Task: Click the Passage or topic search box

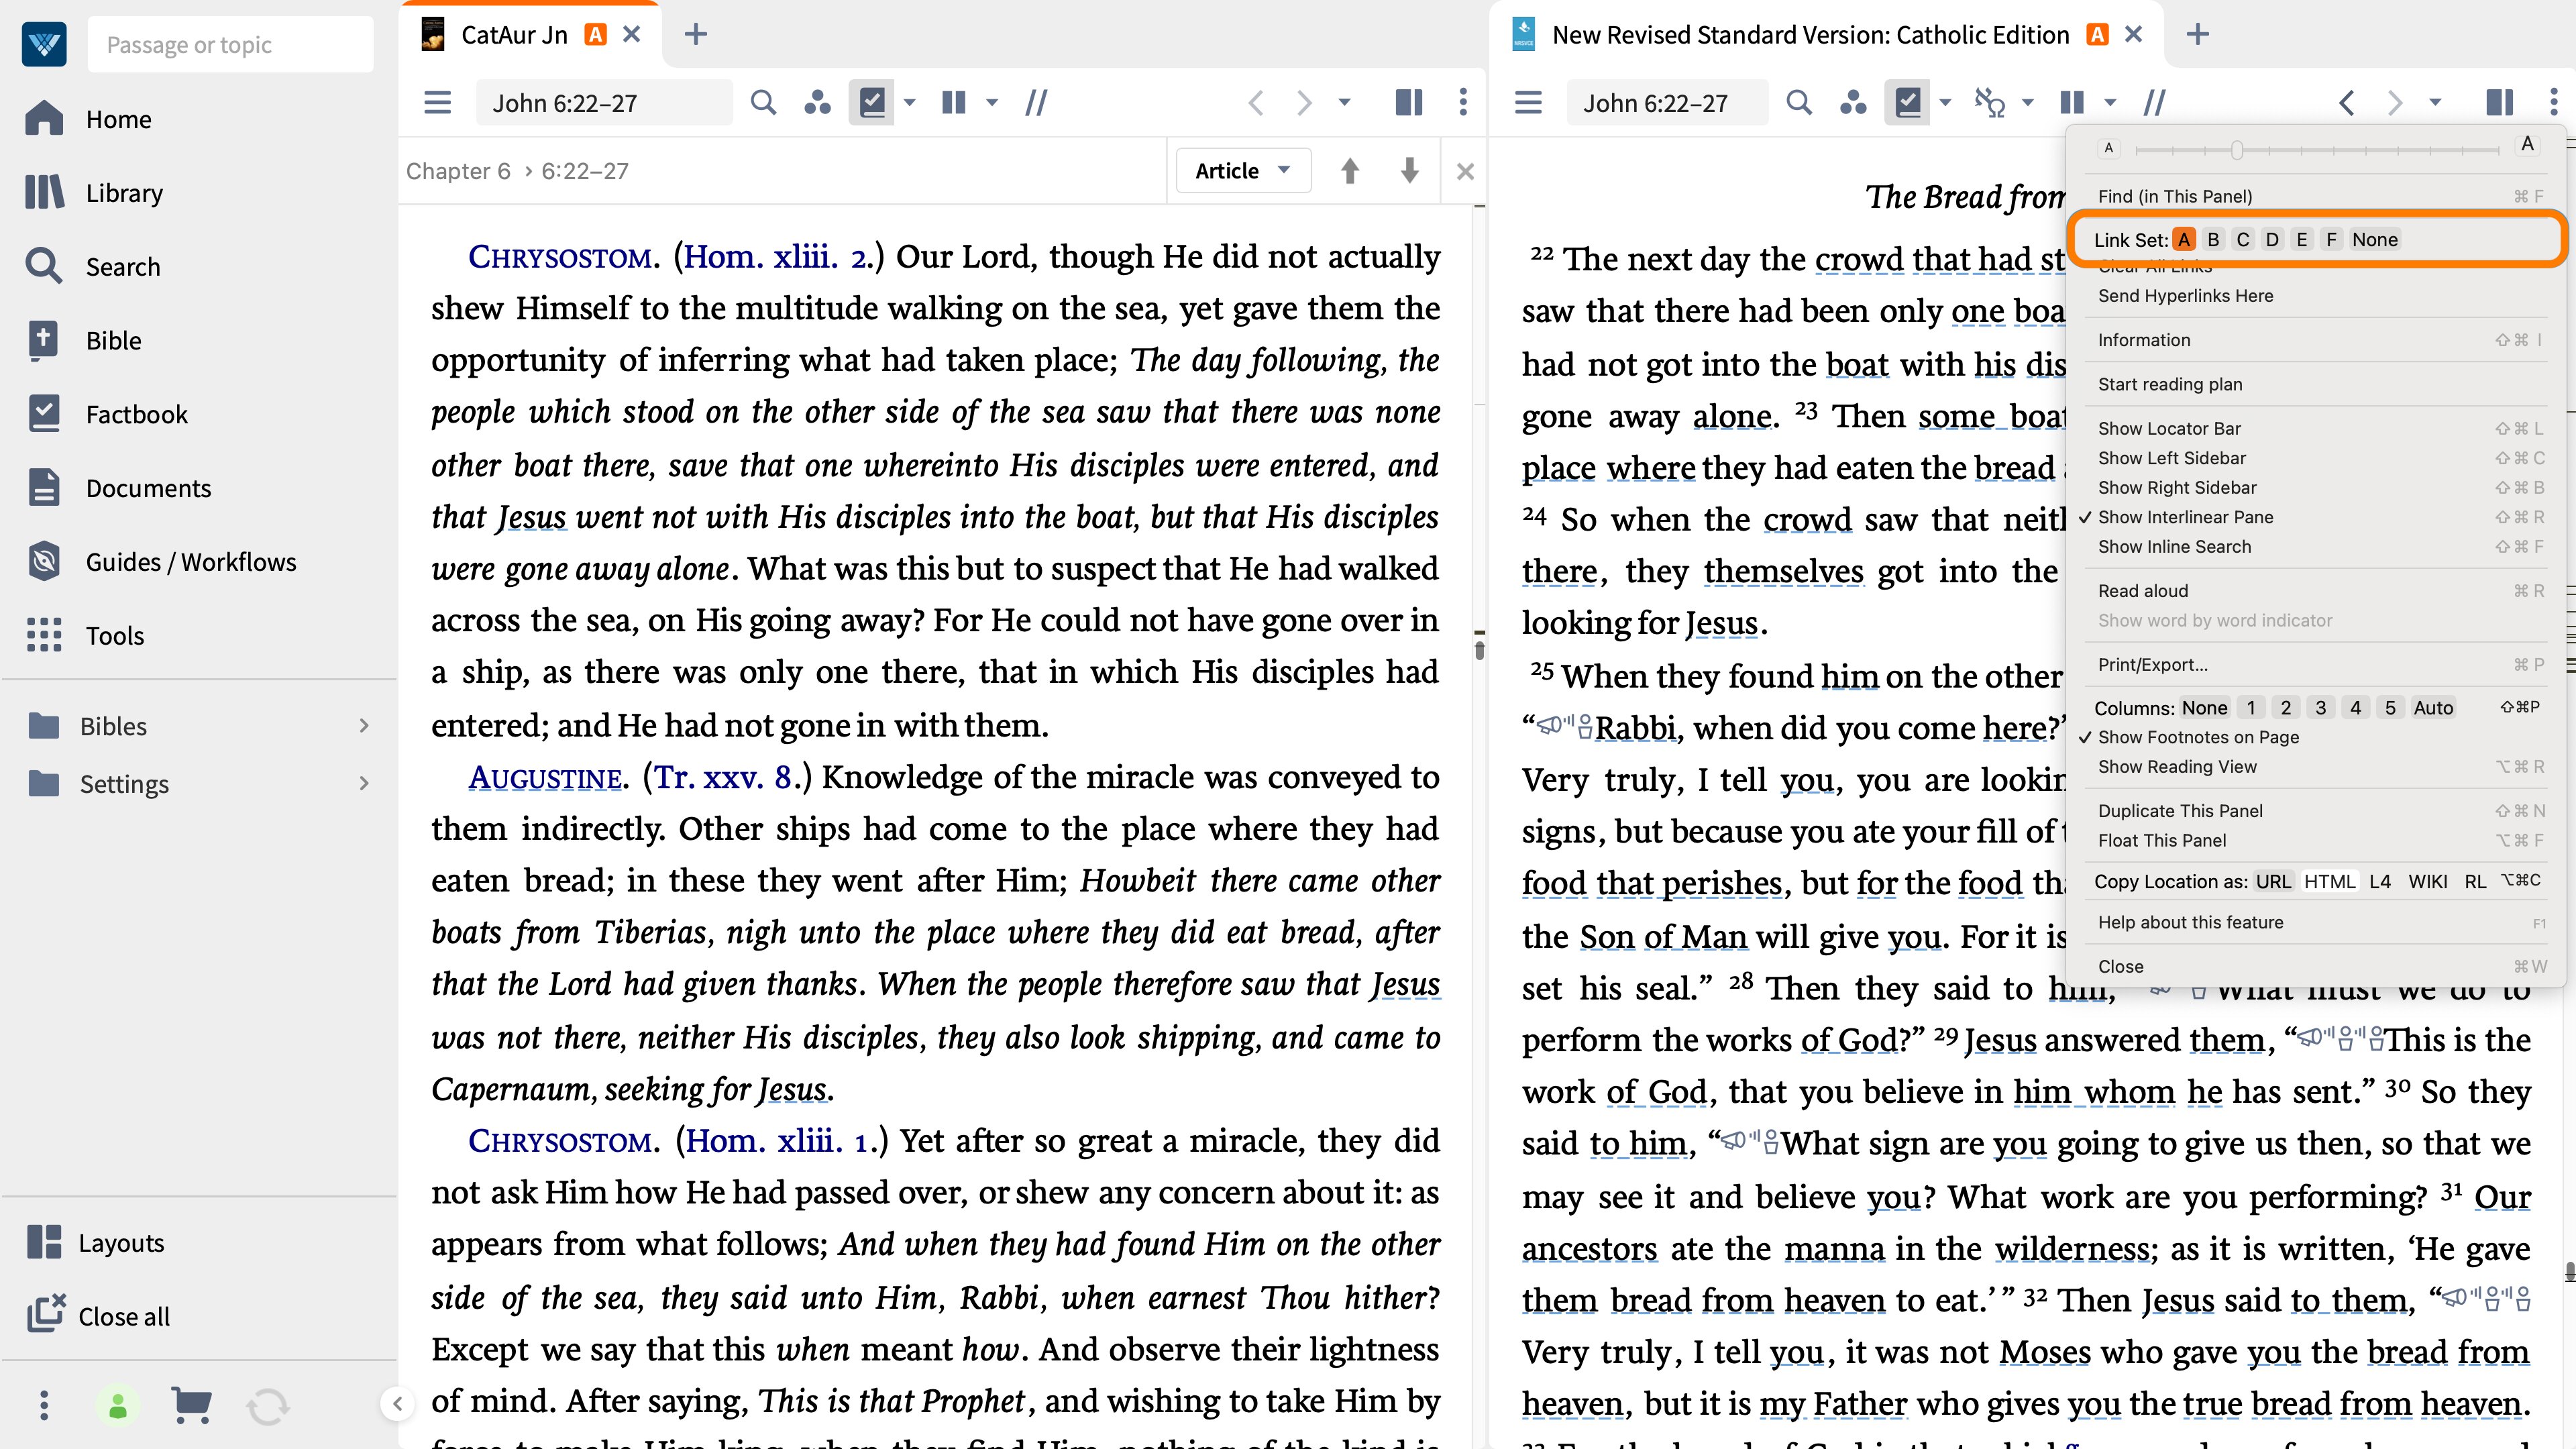Action: coord(231,45)
